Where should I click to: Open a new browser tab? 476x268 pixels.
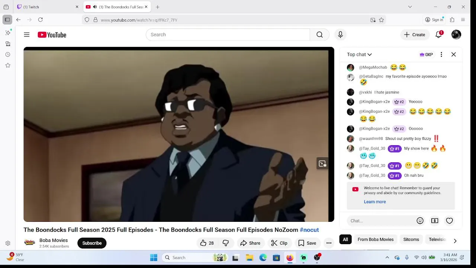click(x=158, y=7)
